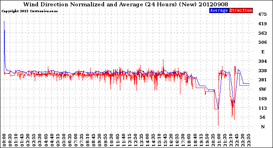Click the 11:05 time axis label

point(118,140)
